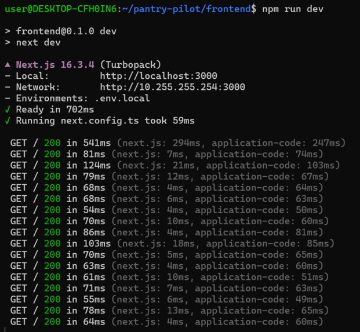Click the 'frontend@0.1.0 dev' line
The image size is (360, 332).
point(66,31)
